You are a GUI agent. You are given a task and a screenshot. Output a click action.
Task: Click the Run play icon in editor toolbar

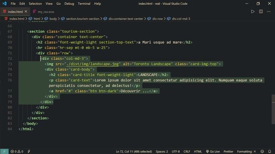point(253,12)
